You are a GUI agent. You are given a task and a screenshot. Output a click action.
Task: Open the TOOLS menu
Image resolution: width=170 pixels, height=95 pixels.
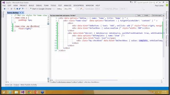[53, 6]
